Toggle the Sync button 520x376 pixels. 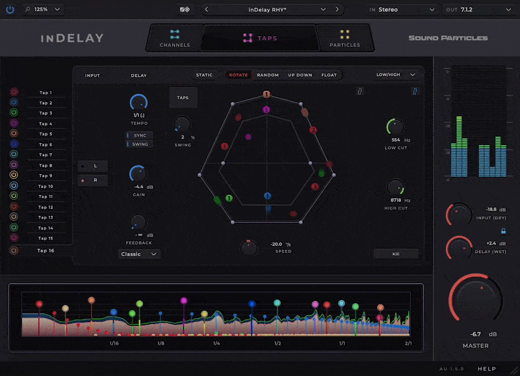tap(140, 135)
